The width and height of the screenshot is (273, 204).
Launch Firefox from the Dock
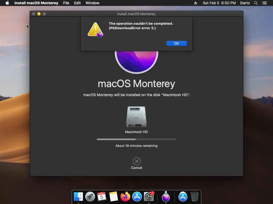[125, 197]
